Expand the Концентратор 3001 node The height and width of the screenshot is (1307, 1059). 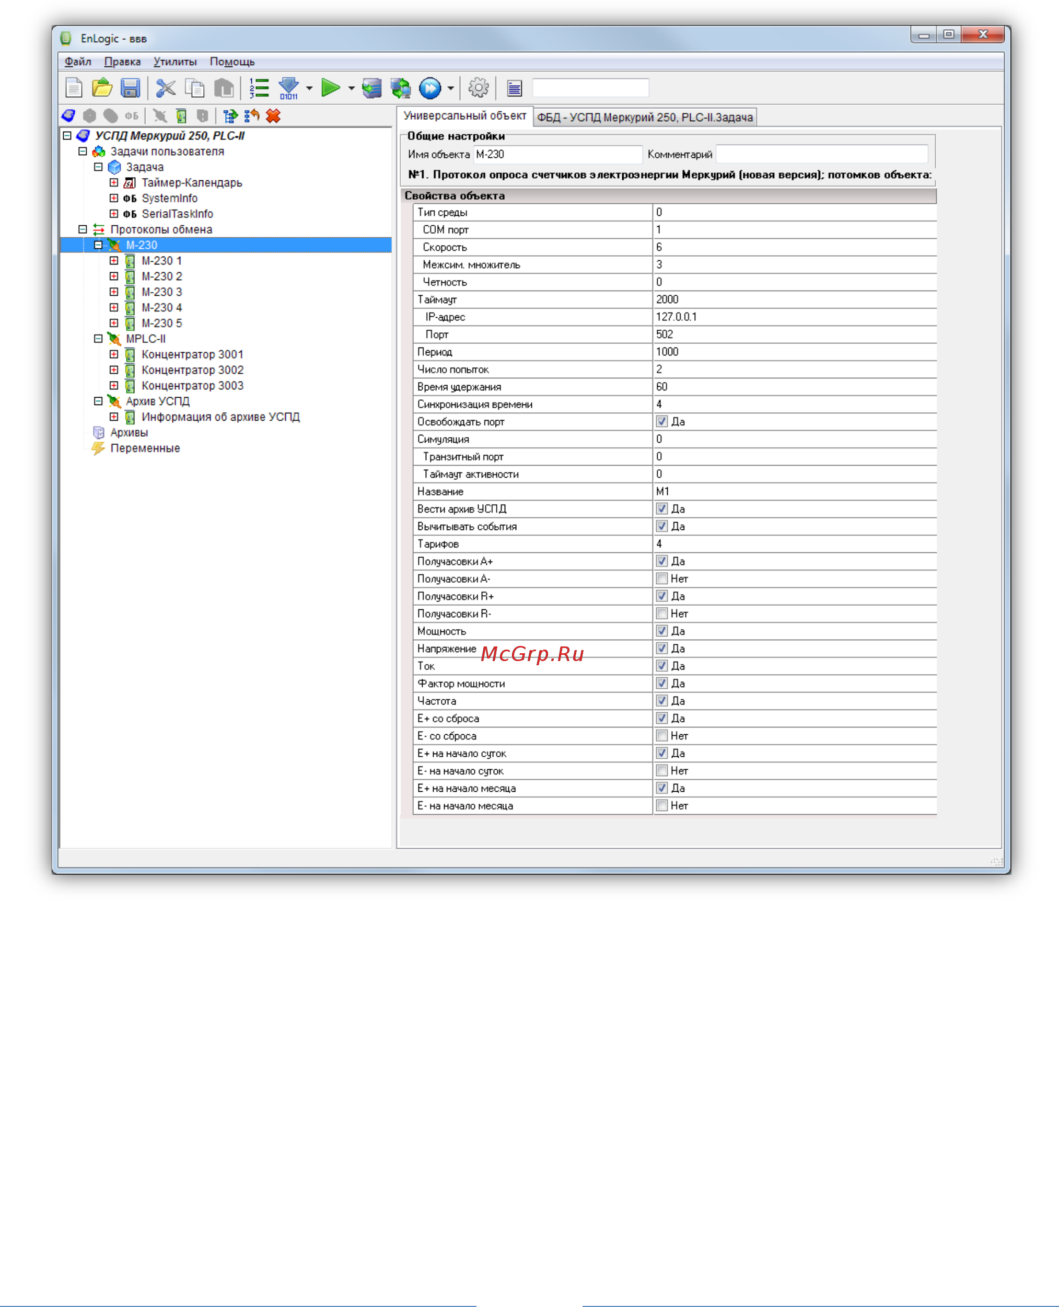pos(113,354)
